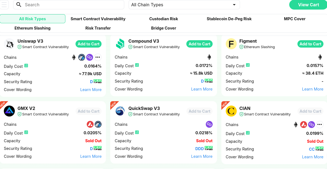327x169 pixels.
Task: Click the certified badge in Compound V3 Security Rating
Action: 209,81
